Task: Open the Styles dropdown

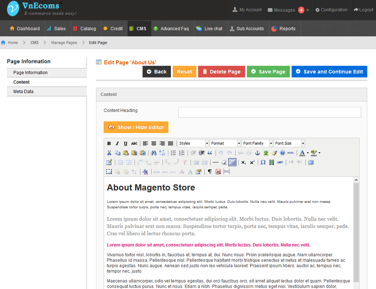Action: click(193, 143)
